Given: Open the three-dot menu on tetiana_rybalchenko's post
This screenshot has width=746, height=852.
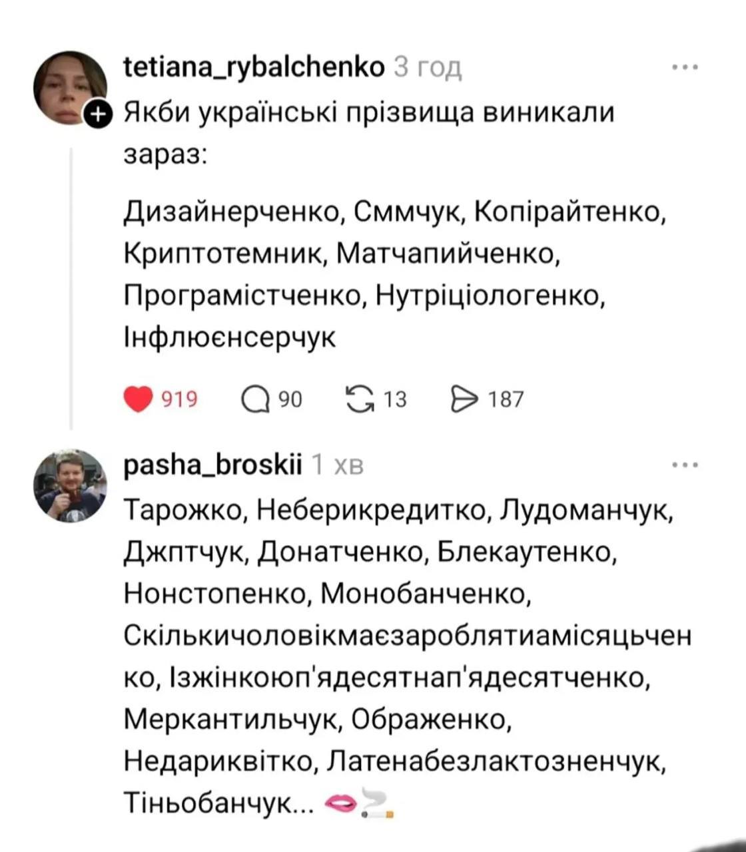Looking at the screenshot, I should (x=685, y=67).
